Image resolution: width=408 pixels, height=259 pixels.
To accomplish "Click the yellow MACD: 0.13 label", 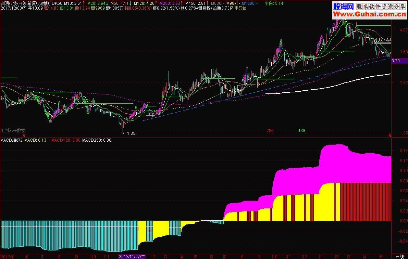I will pyautogui.click(x=35, y=140).
